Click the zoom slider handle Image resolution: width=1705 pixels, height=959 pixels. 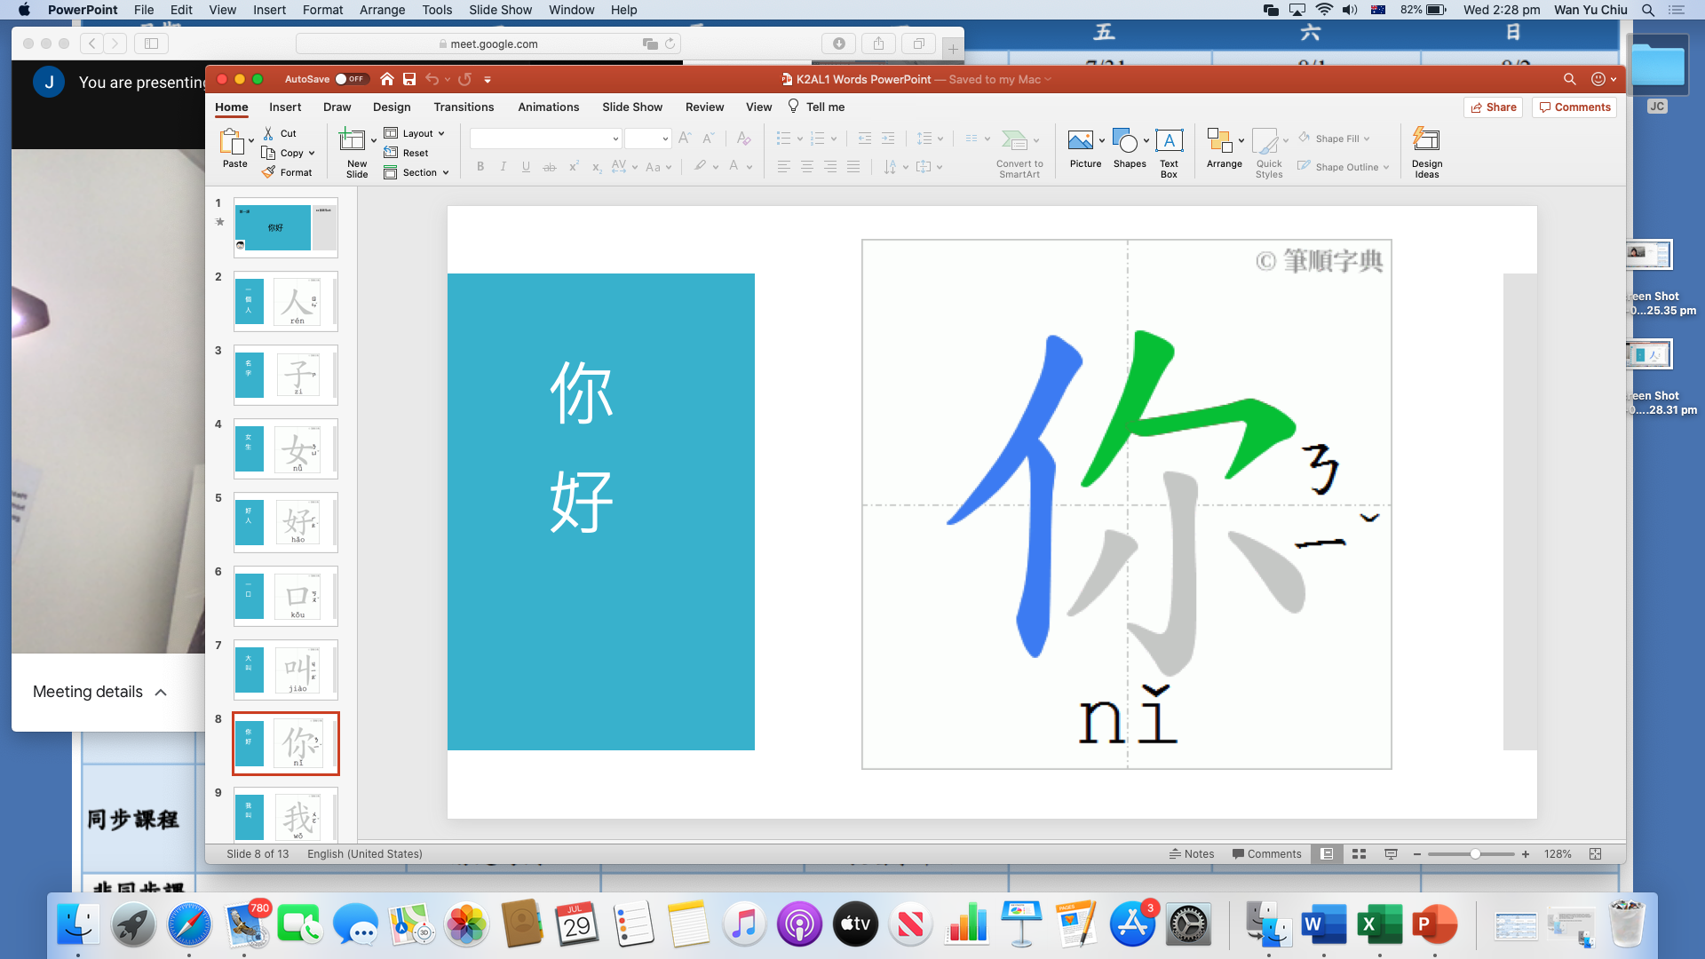[x=1475, y=854]
